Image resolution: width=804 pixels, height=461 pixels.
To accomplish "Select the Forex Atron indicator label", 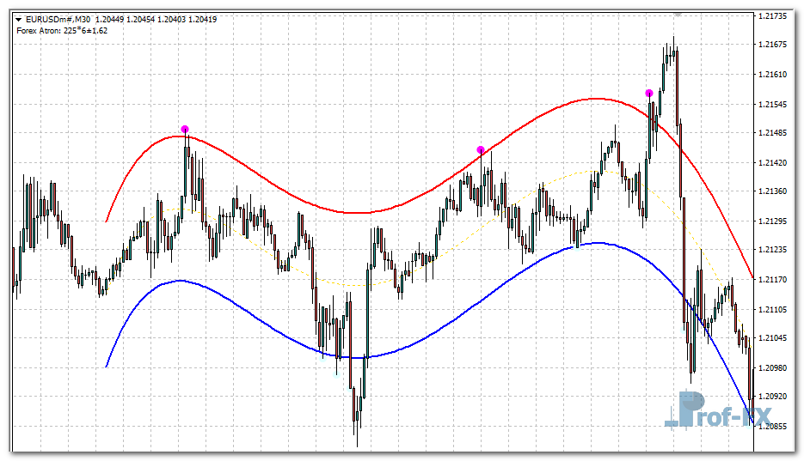I will tap(61, 30).
